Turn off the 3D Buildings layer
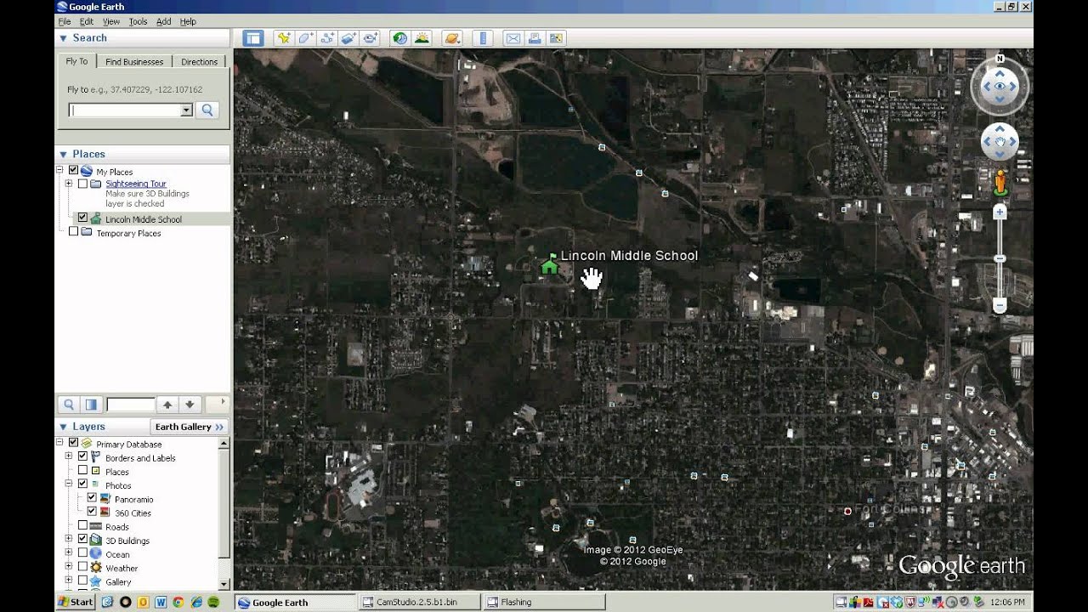Viewport: 1088px width, 612px height. click(x=82, y=540)
